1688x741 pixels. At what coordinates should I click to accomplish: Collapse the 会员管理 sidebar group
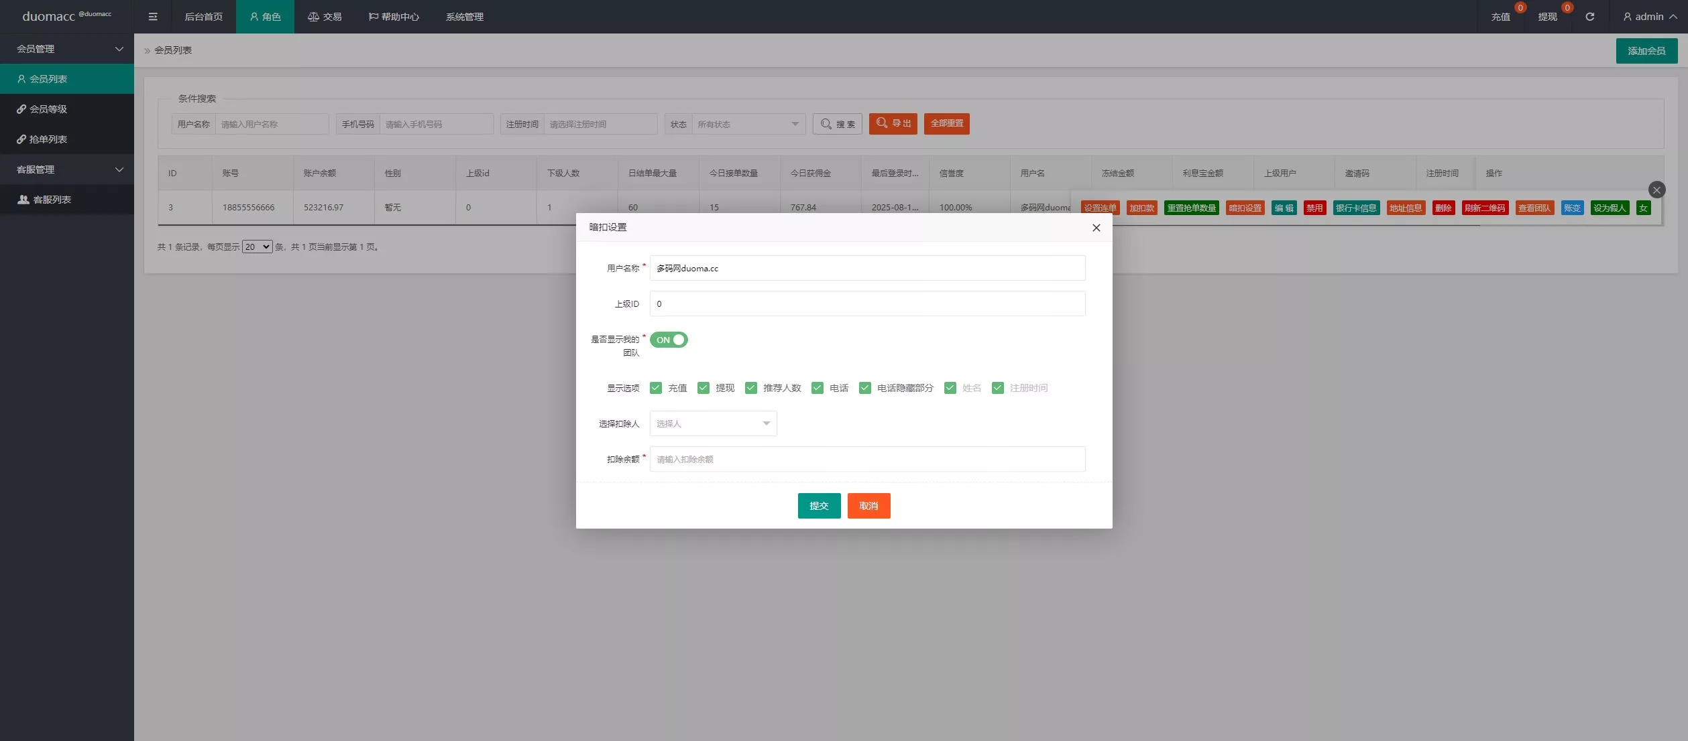click(67, 49)
